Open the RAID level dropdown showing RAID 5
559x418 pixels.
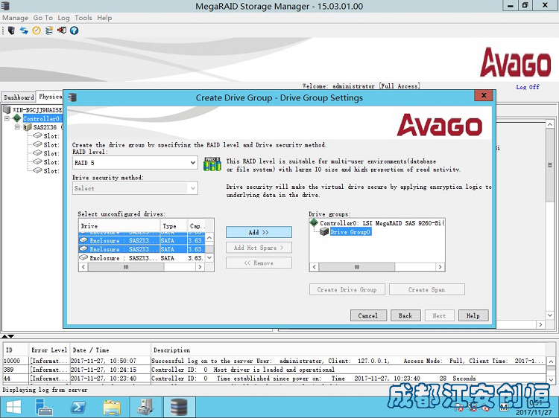[135, 163]
